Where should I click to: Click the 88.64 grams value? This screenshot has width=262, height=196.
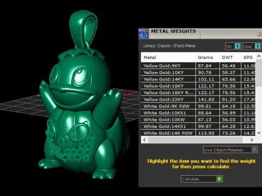[x=205, y=113]
